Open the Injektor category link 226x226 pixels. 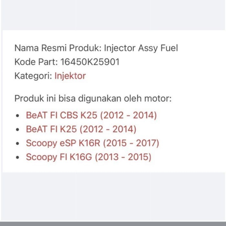click(x=70, y=76)
